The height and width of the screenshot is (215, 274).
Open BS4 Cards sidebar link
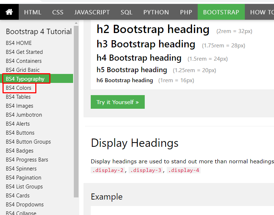pyautogui.click(x=18, y=196)
